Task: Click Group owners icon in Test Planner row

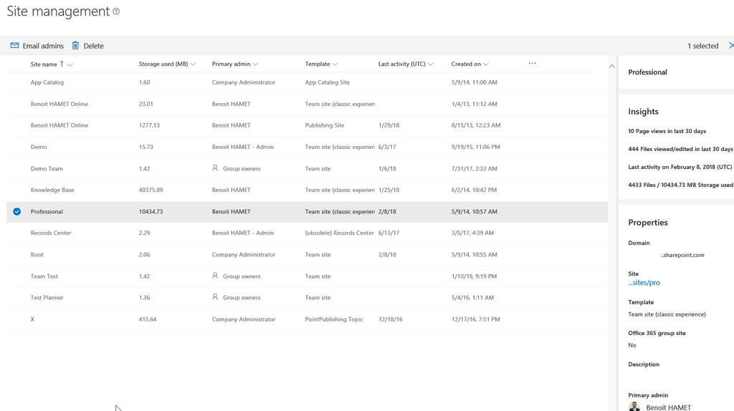Action: [215, 297]
